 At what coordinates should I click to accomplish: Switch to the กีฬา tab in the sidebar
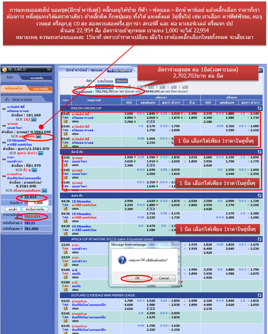(x=10, y=77)
